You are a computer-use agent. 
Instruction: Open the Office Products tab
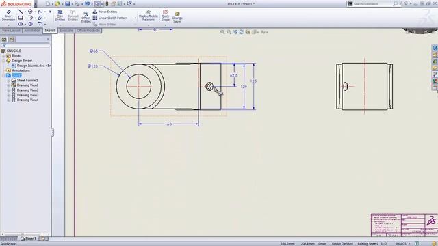tap(88, 30)
